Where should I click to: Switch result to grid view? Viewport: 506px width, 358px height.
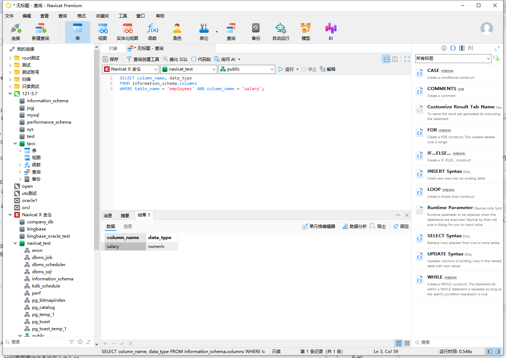click(x=399, y=343)
